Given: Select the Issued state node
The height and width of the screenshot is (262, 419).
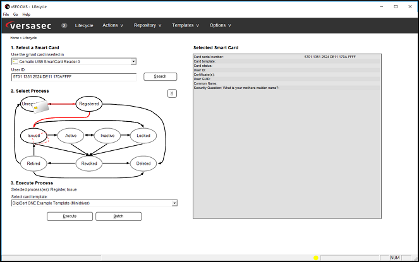Looking at the screenshot, I should 33,136.
